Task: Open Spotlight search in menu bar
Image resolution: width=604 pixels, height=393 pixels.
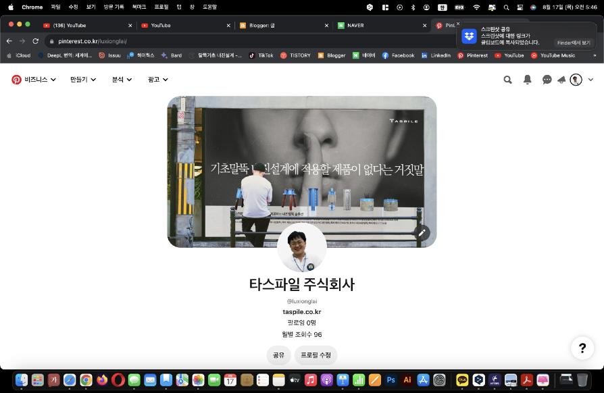Action: (506, 7)
